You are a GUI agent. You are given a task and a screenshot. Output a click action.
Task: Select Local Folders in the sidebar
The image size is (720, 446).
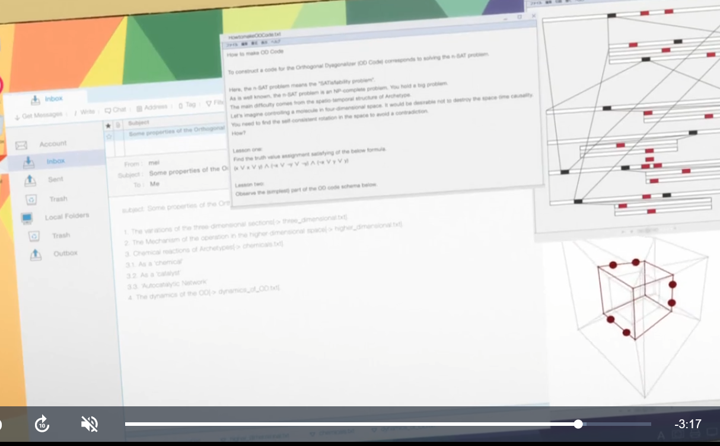(67, 216)
